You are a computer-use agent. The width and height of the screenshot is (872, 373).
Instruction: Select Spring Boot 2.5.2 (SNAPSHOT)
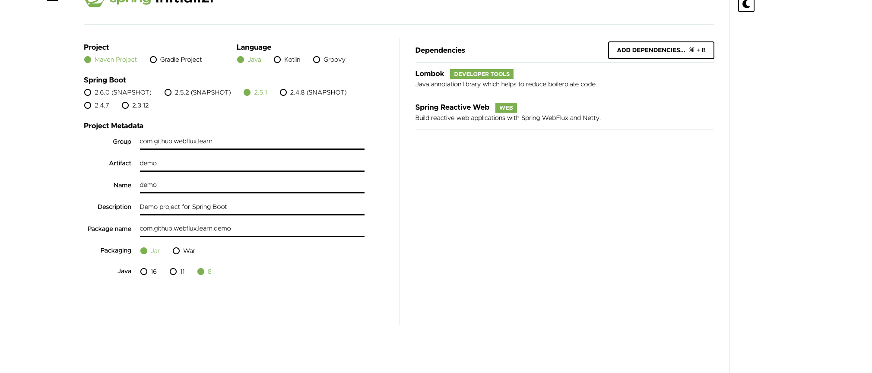point(198,92)
